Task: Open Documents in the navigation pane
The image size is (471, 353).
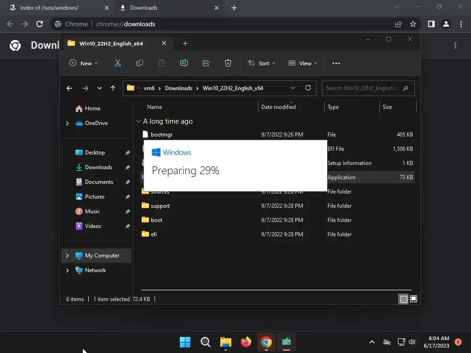Action: click(99, 182)
